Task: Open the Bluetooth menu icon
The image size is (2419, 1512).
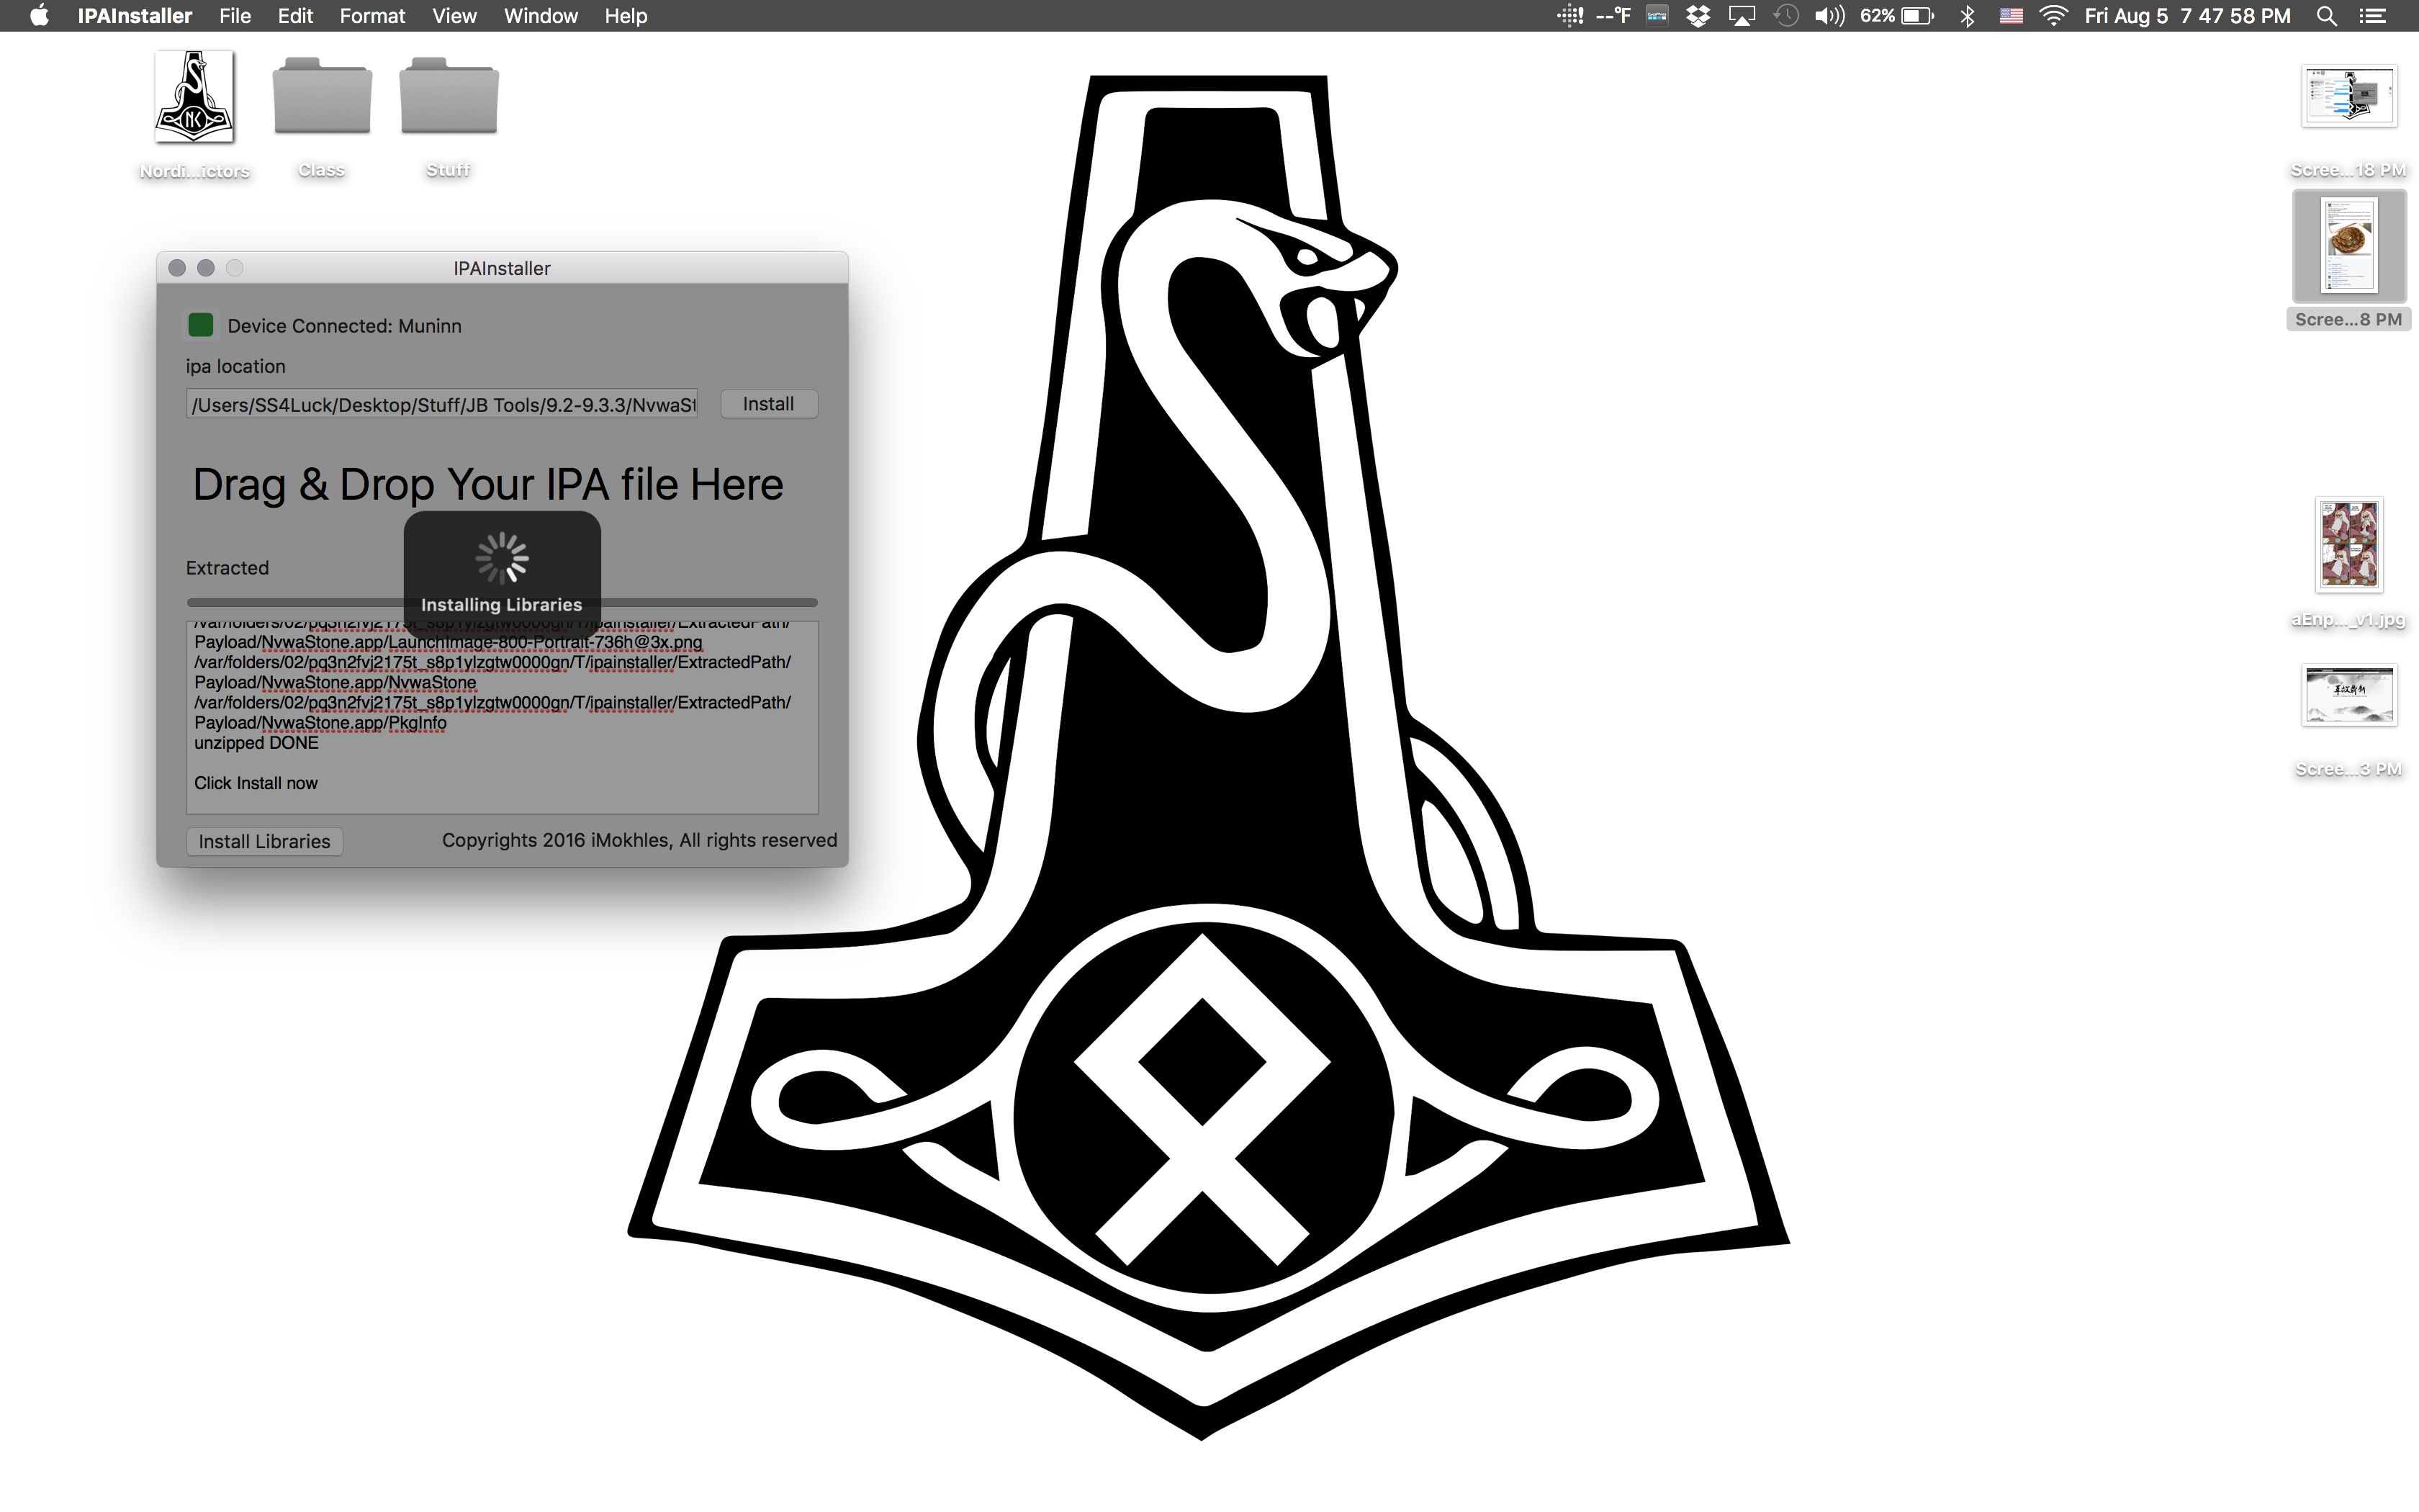Action: [x=1967, y=16]
